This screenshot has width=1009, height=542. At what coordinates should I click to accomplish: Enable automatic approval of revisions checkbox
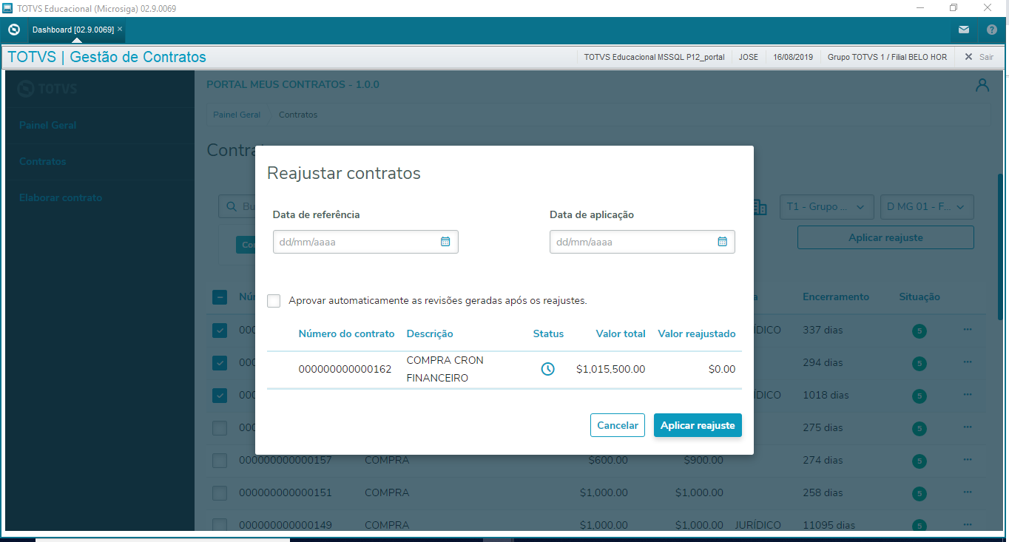274,301
